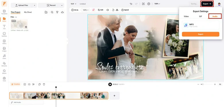Open the Text sidebar panel
224x107 pixels.
4,27
